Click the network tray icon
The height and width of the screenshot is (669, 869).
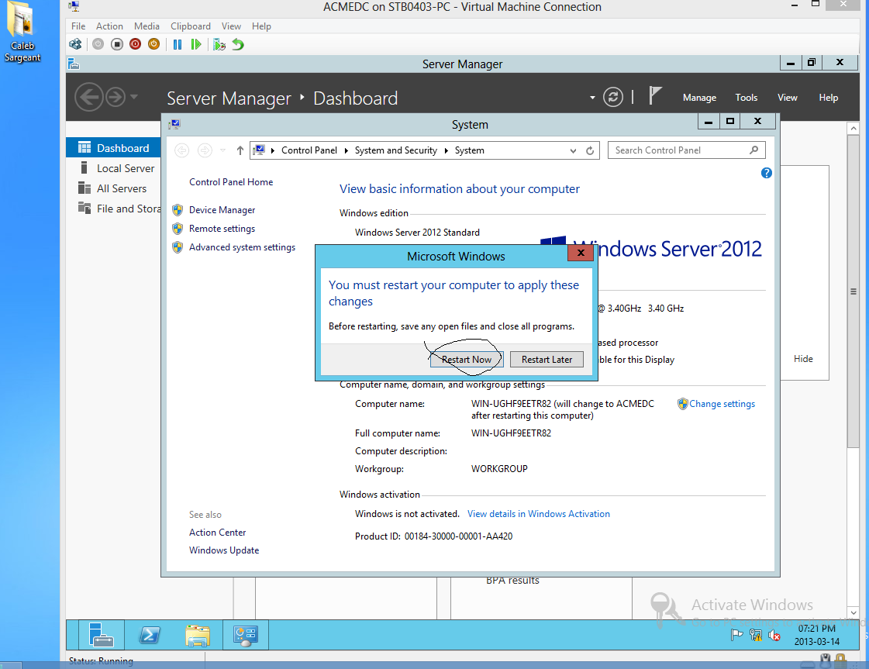point(755,635)
